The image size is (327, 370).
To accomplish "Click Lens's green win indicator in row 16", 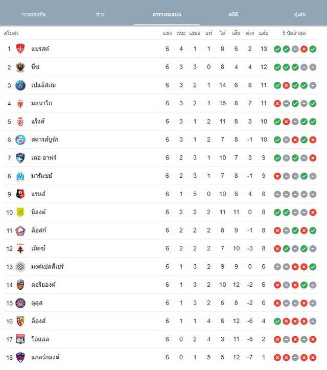I will click(277, 321).
